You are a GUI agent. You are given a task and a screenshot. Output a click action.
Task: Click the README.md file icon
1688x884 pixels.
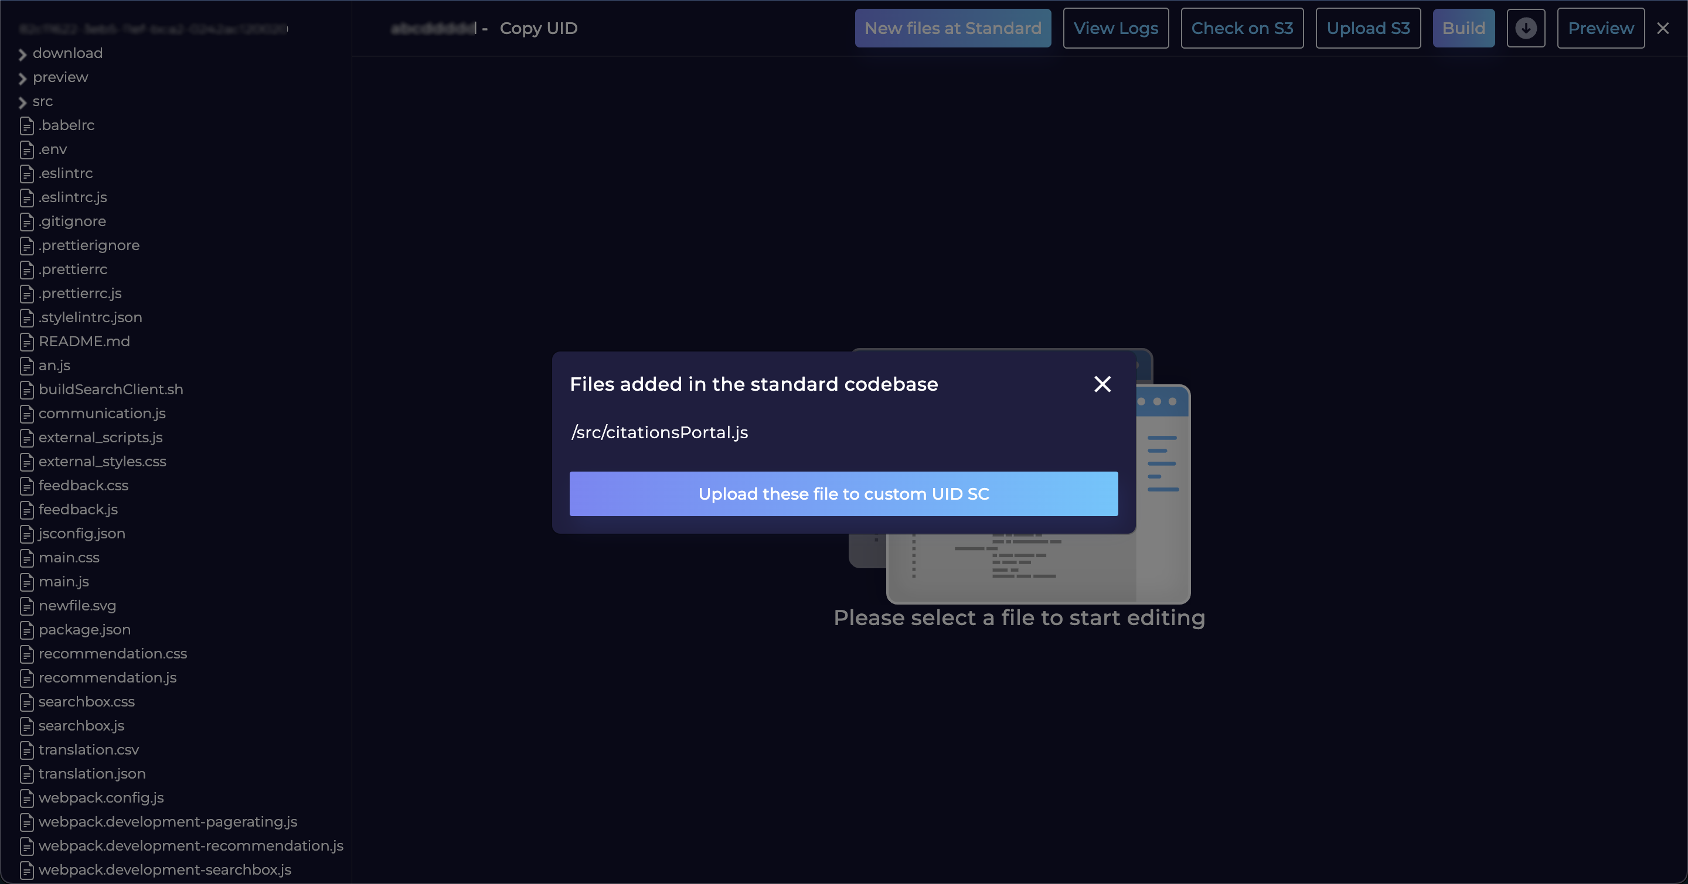(27, 342)
